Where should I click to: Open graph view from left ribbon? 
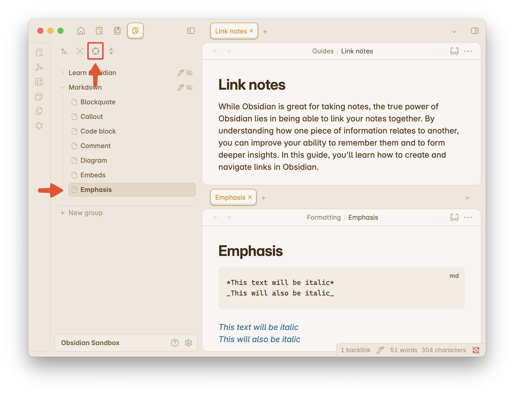click(39, 67)
